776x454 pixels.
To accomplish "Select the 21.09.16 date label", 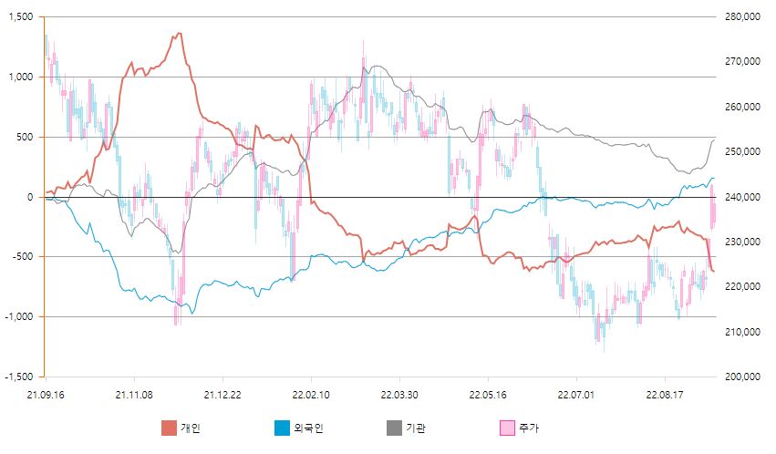I will [x=45, y=395].
